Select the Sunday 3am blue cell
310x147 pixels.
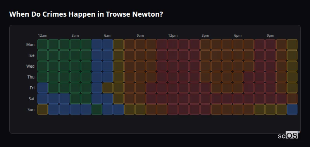(x=75, y=109)
